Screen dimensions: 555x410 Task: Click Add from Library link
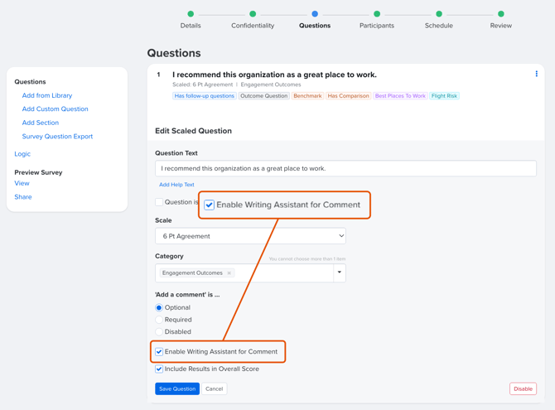point(47,95)
